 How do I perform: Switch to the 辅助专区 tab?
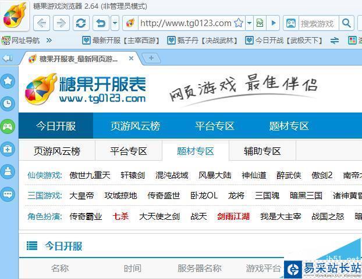[262, 151]
